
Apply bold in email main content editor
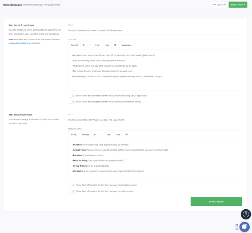point(95,134)
